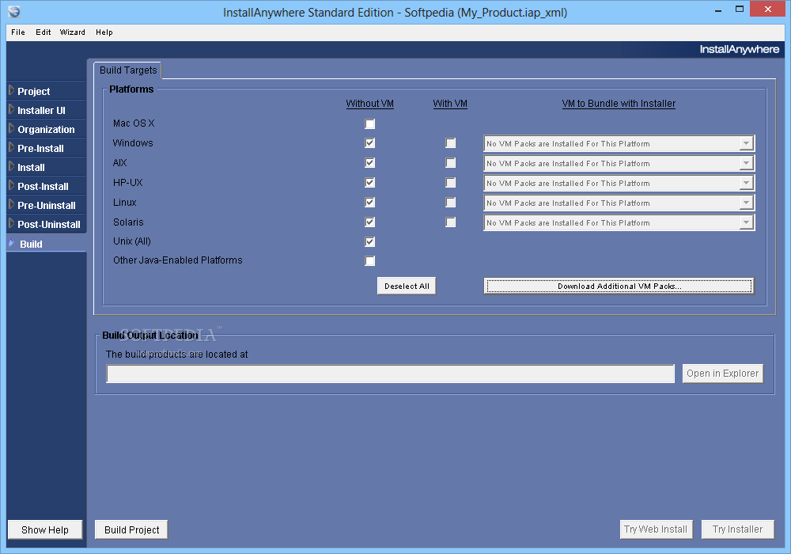Expand the Pre-Install sidebar arrow
Image resolution: width=791 pixels, height=554 pixels.
click(12, 147)
